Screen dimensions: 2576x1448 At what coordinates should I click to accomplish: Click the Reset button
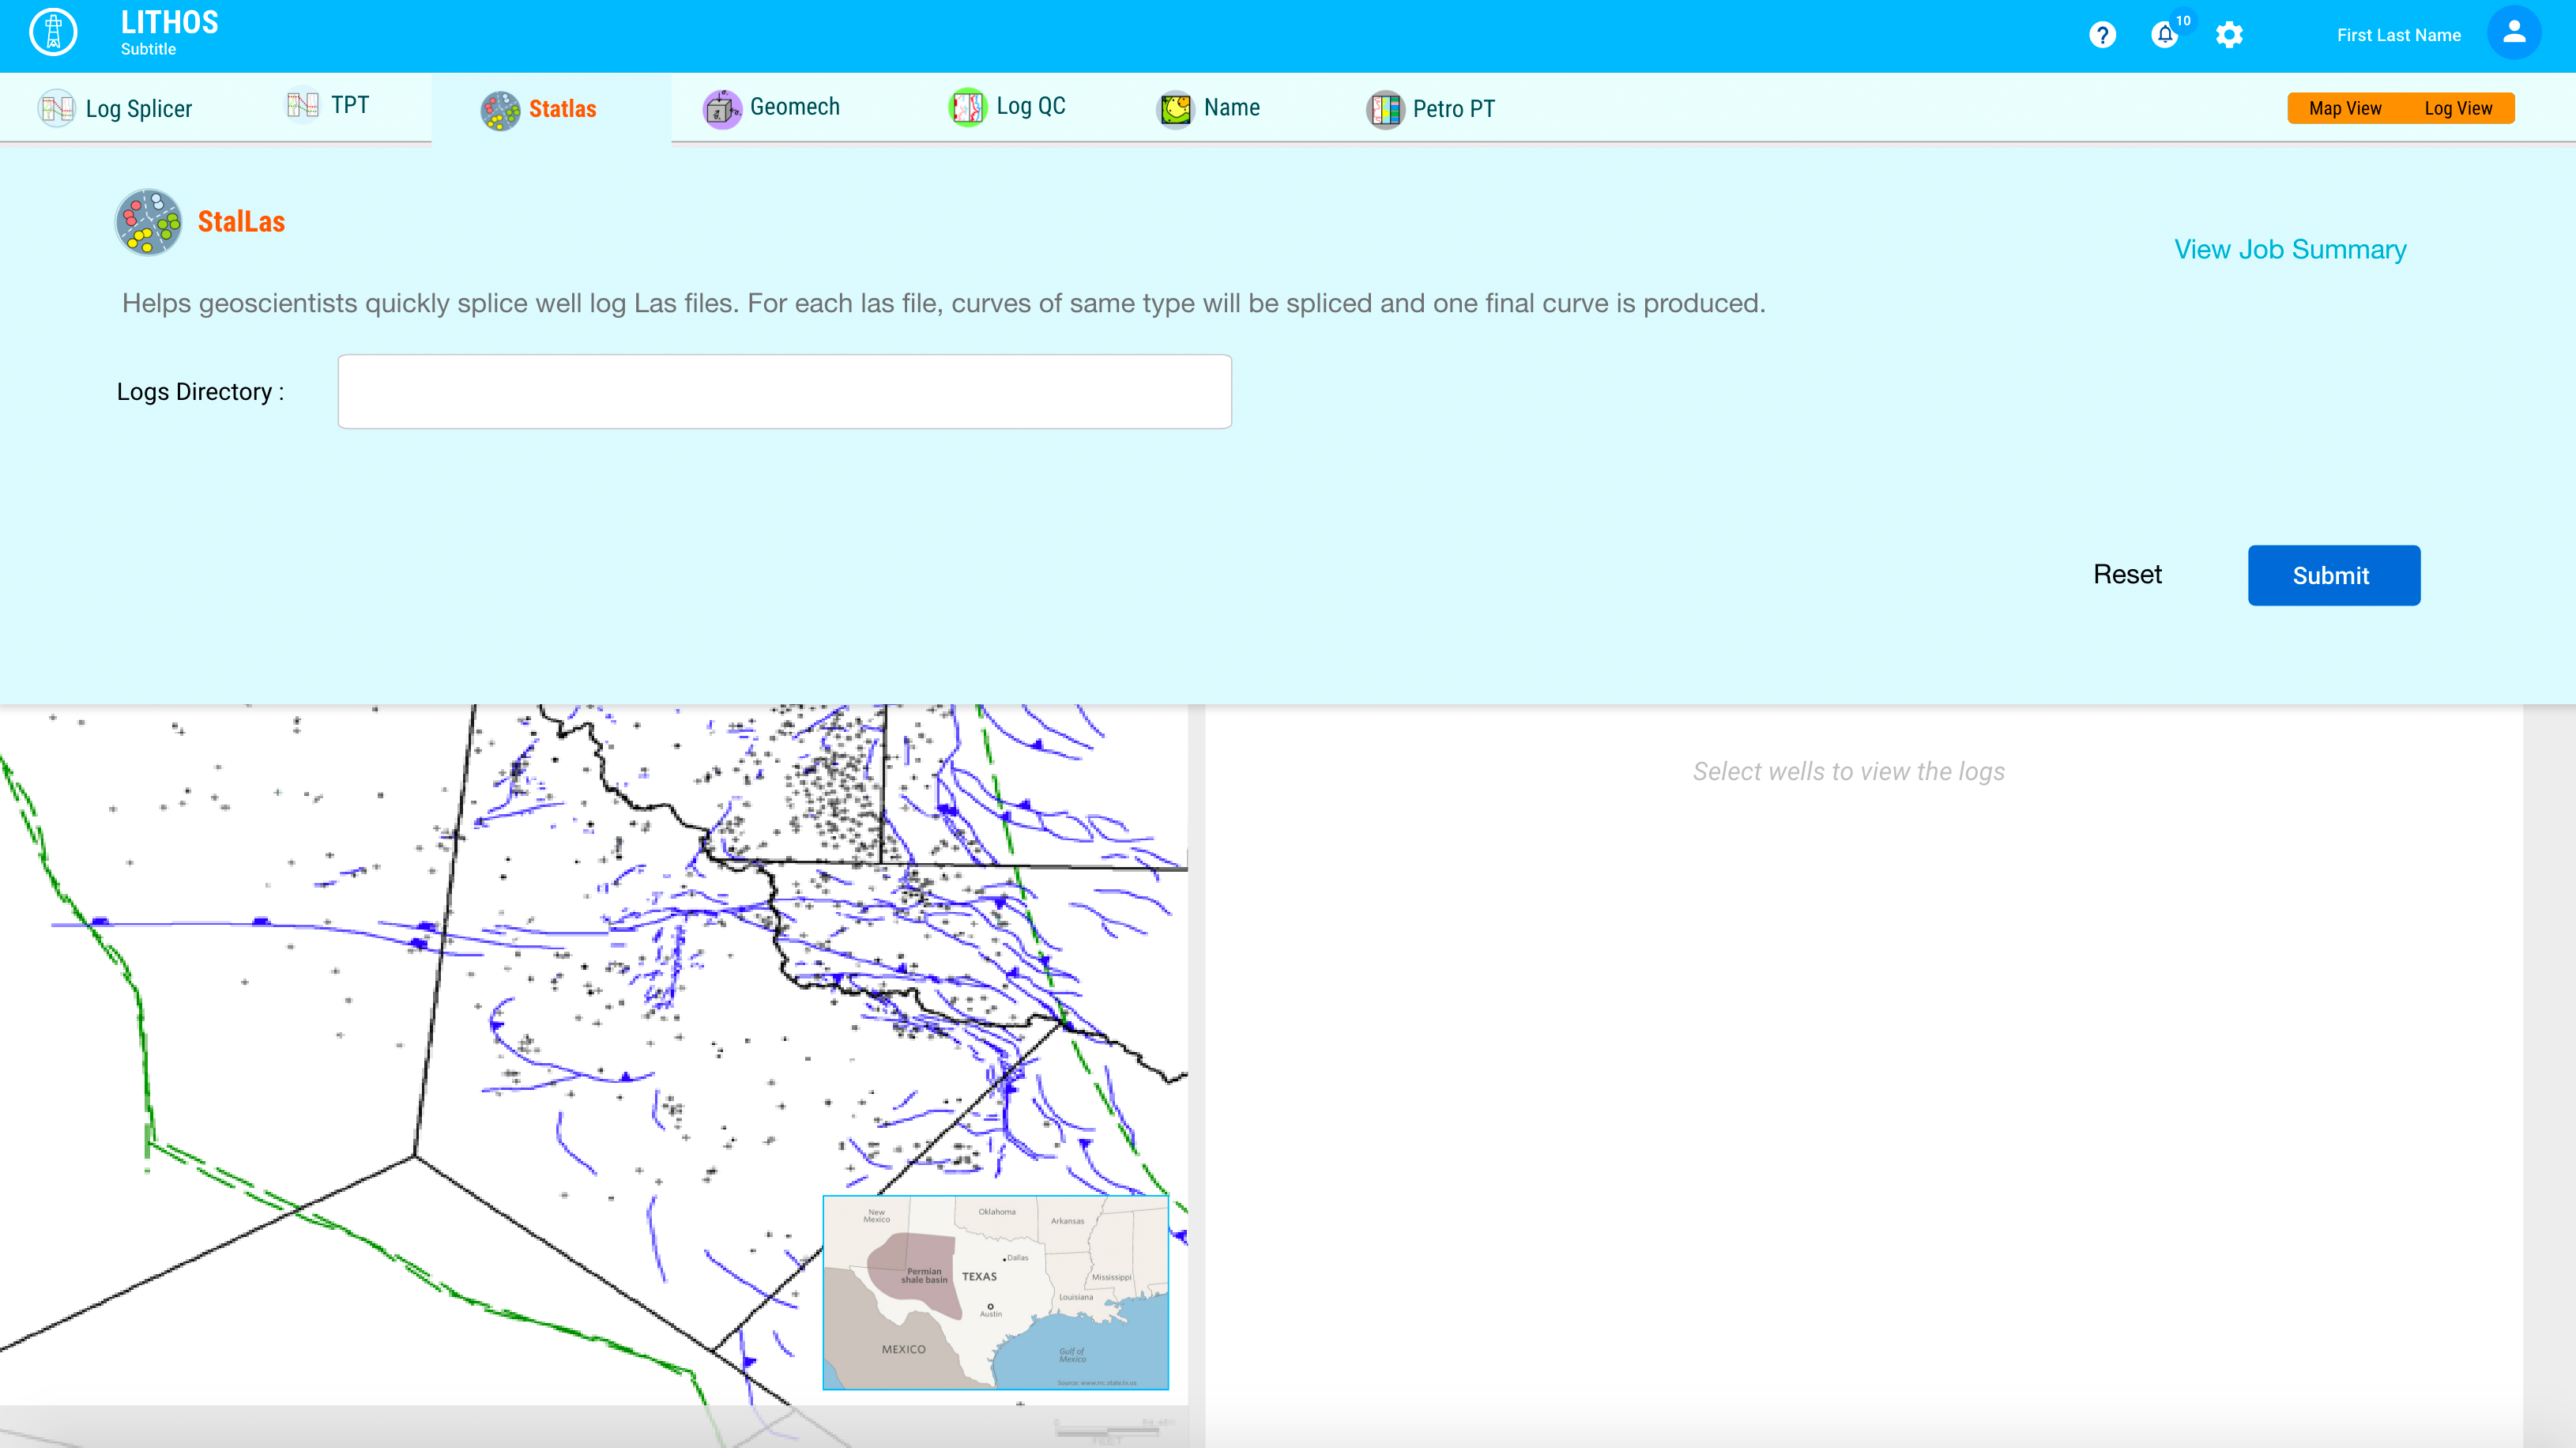click(2127, 574)
